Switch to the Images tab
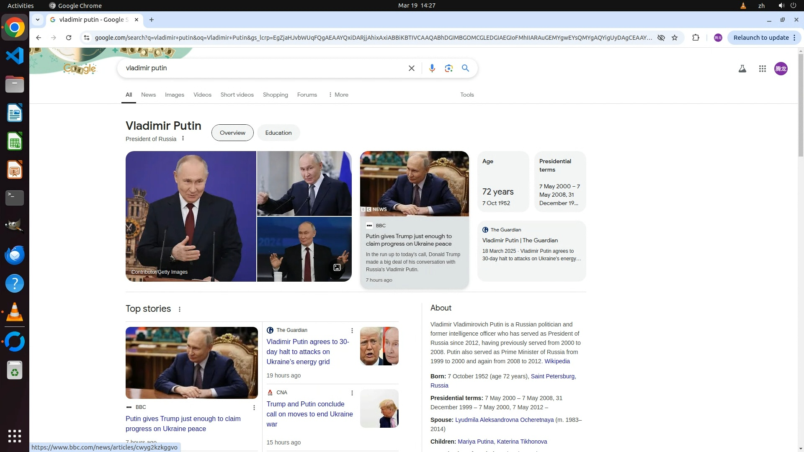This screenshot has height=452, width=804. tap(174, 95)
